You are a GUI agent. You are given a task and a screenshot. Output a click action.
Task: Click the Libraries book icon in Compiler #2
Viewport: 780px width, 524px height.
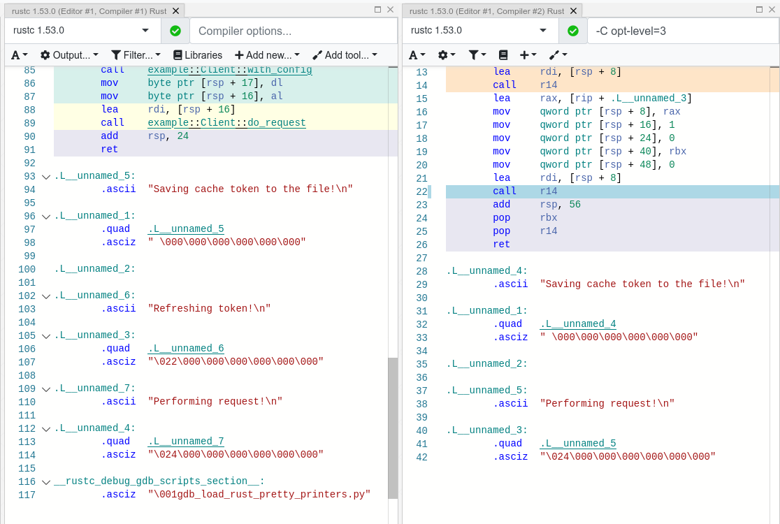pyautogui.click(x=504, y=54)
